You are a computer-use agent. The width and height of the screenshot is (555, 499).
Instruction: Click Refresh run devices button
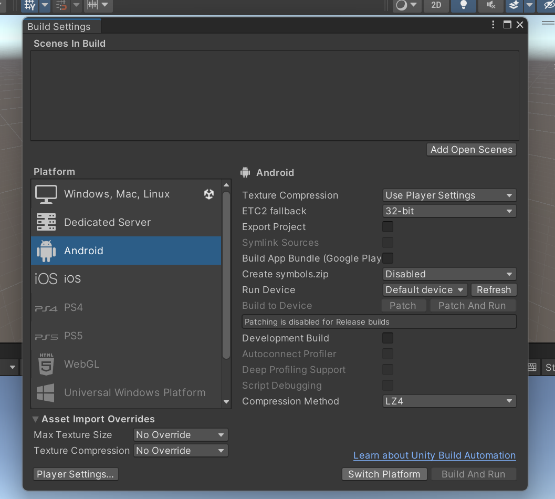(494, 290)
